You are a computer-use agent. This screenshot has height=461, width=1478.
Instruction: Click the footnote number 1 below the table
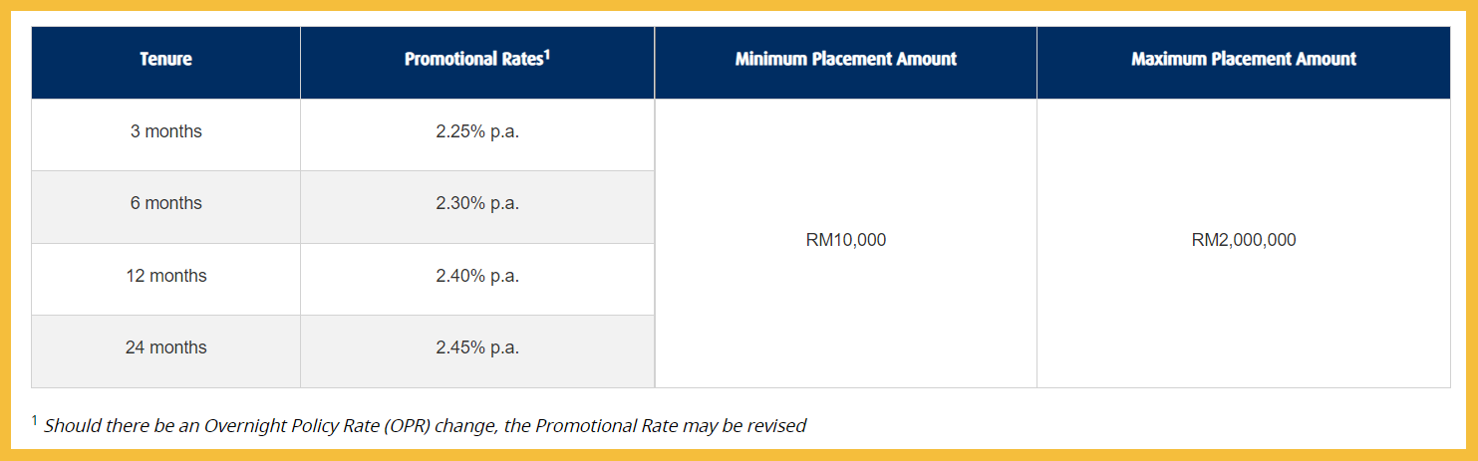pyautogui.click(x=35, y=422)
